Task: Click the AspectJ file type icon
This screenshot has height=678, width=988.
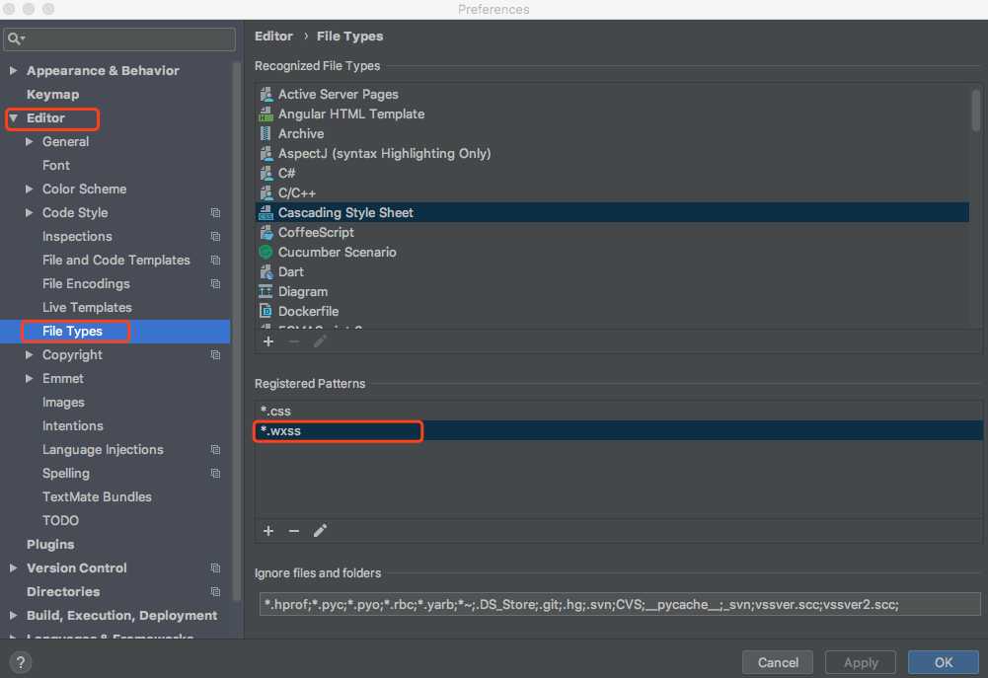Action: [266, 153]
